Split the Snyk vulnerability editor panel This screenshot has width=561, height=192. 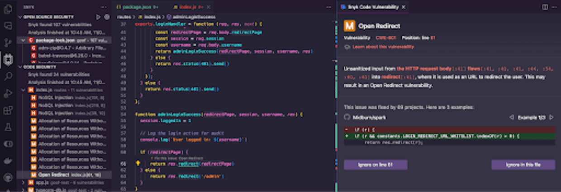coord(545,7)
